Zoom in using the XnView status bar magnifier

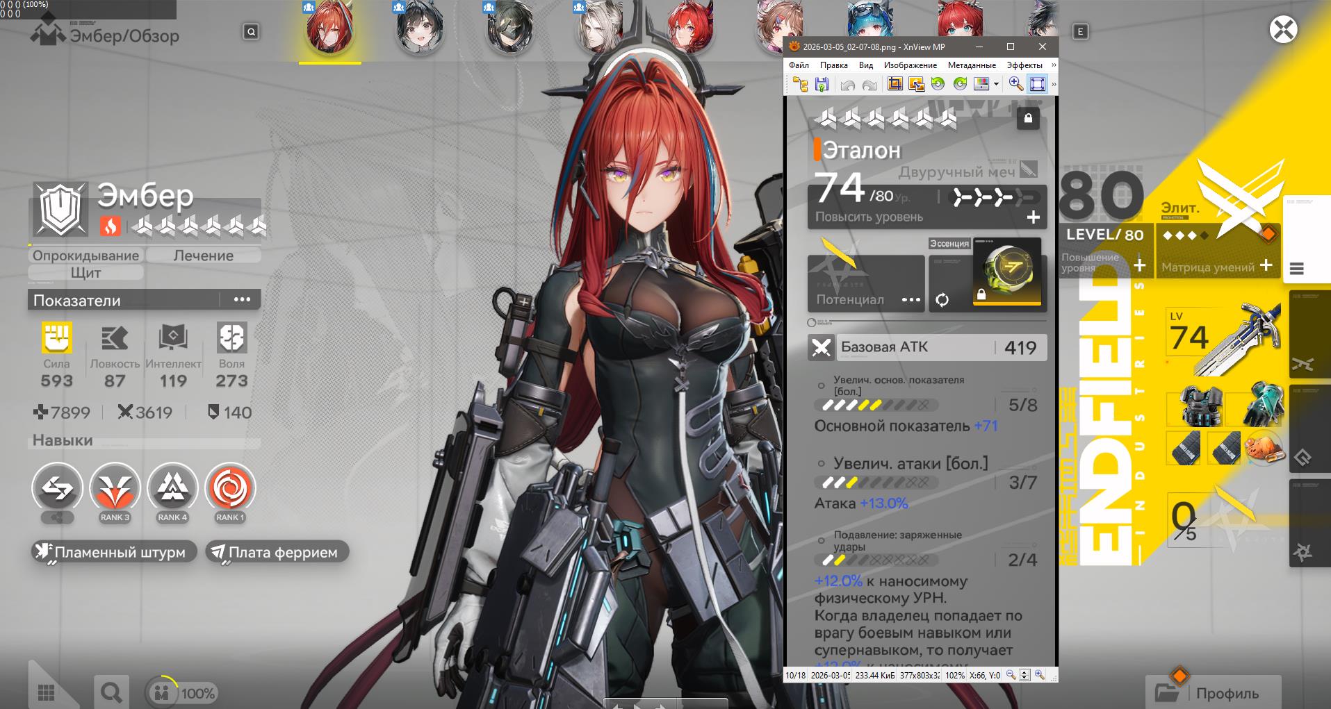(x=1040, y=675)
